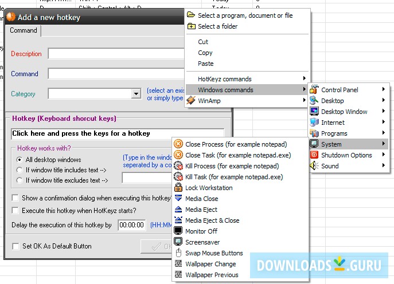Click the hotkey capture field
The width and height of the screenshot is (394, 284).
point(118,133)
